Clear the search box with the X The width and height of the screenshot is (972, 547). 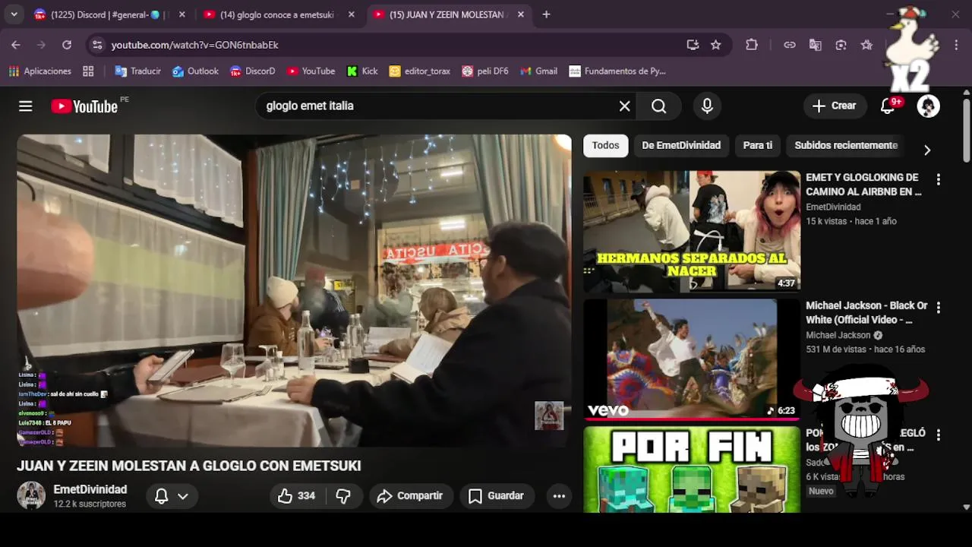tap(624, 106)
